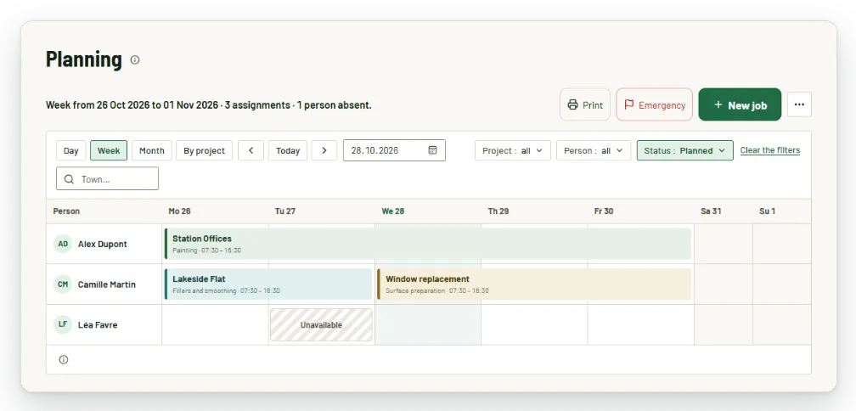This screenshot has height=411, width=856.
Task: Click the AD avatar for Alex Dupont
Action: point(63,244)
